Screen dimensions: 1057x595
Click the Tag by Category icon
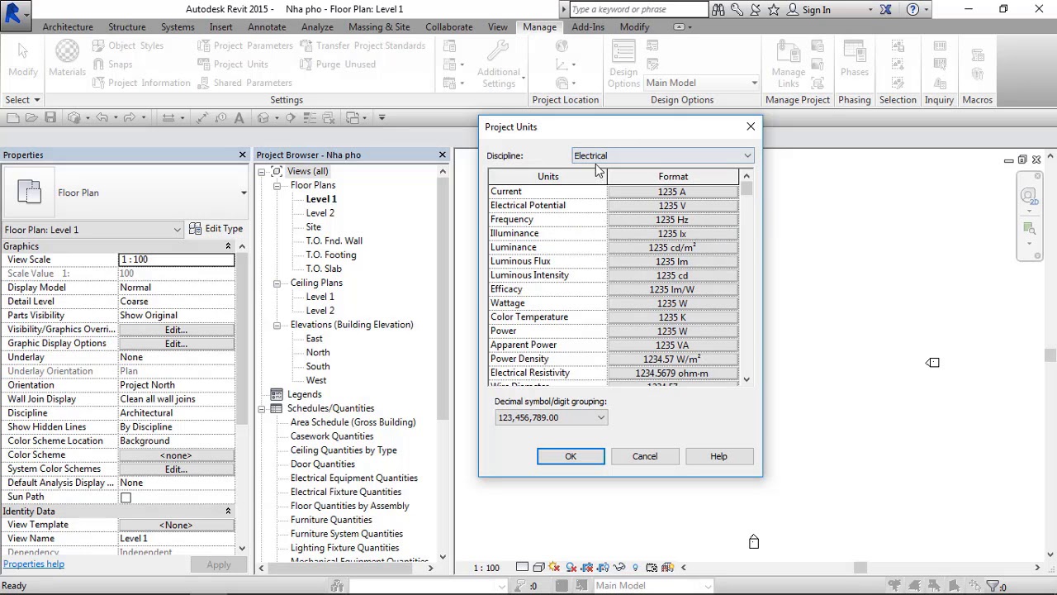(x=221, y=118)
